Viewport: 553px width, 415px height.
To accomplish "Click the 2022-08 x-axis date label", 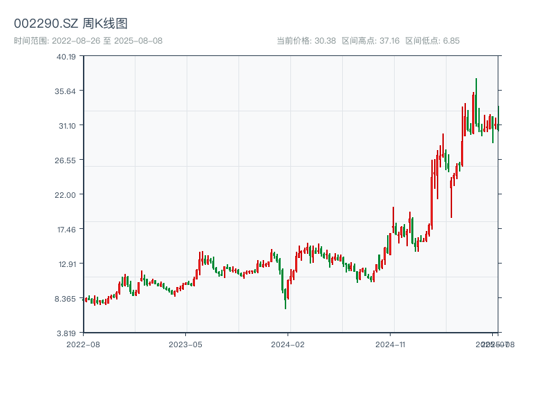I will tap(83, 344).
